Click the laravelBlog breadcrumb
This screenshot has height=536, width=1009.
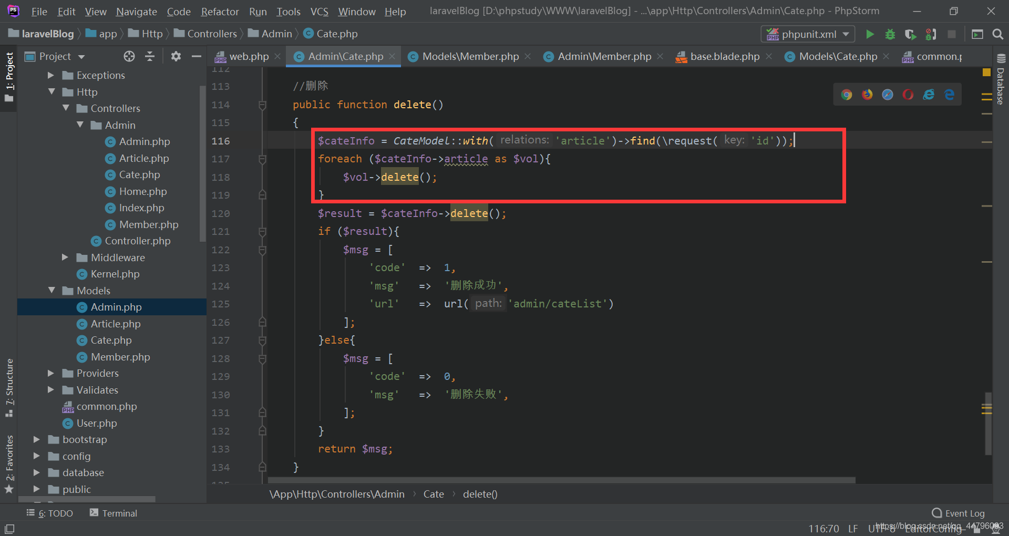pos(42,34)
